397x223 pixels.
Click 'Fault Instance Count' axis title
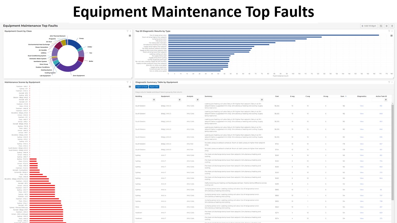point(280,76)
